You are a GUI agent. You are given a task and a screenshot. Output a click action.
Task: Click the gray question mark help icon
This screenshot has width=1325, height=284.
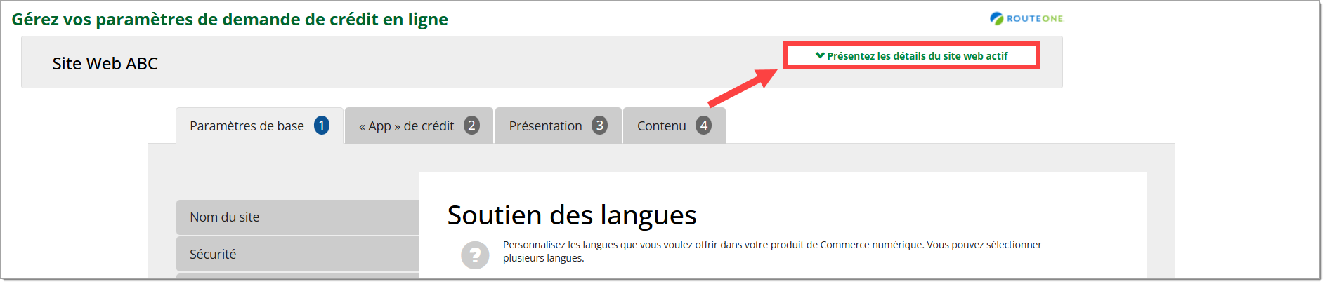tap(475, 255)
